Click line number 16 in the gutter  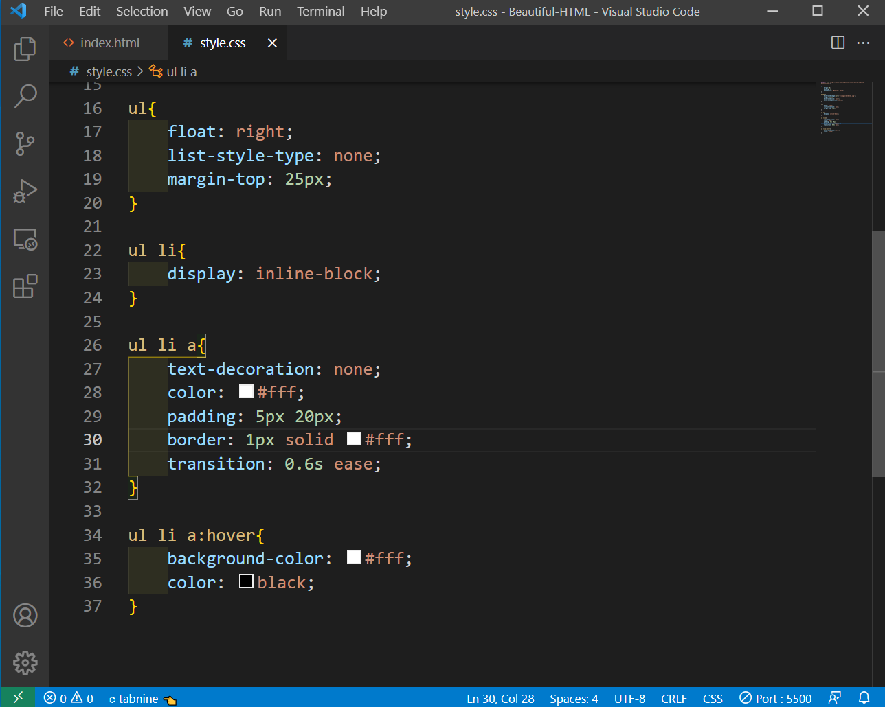[x=92, y=108]
